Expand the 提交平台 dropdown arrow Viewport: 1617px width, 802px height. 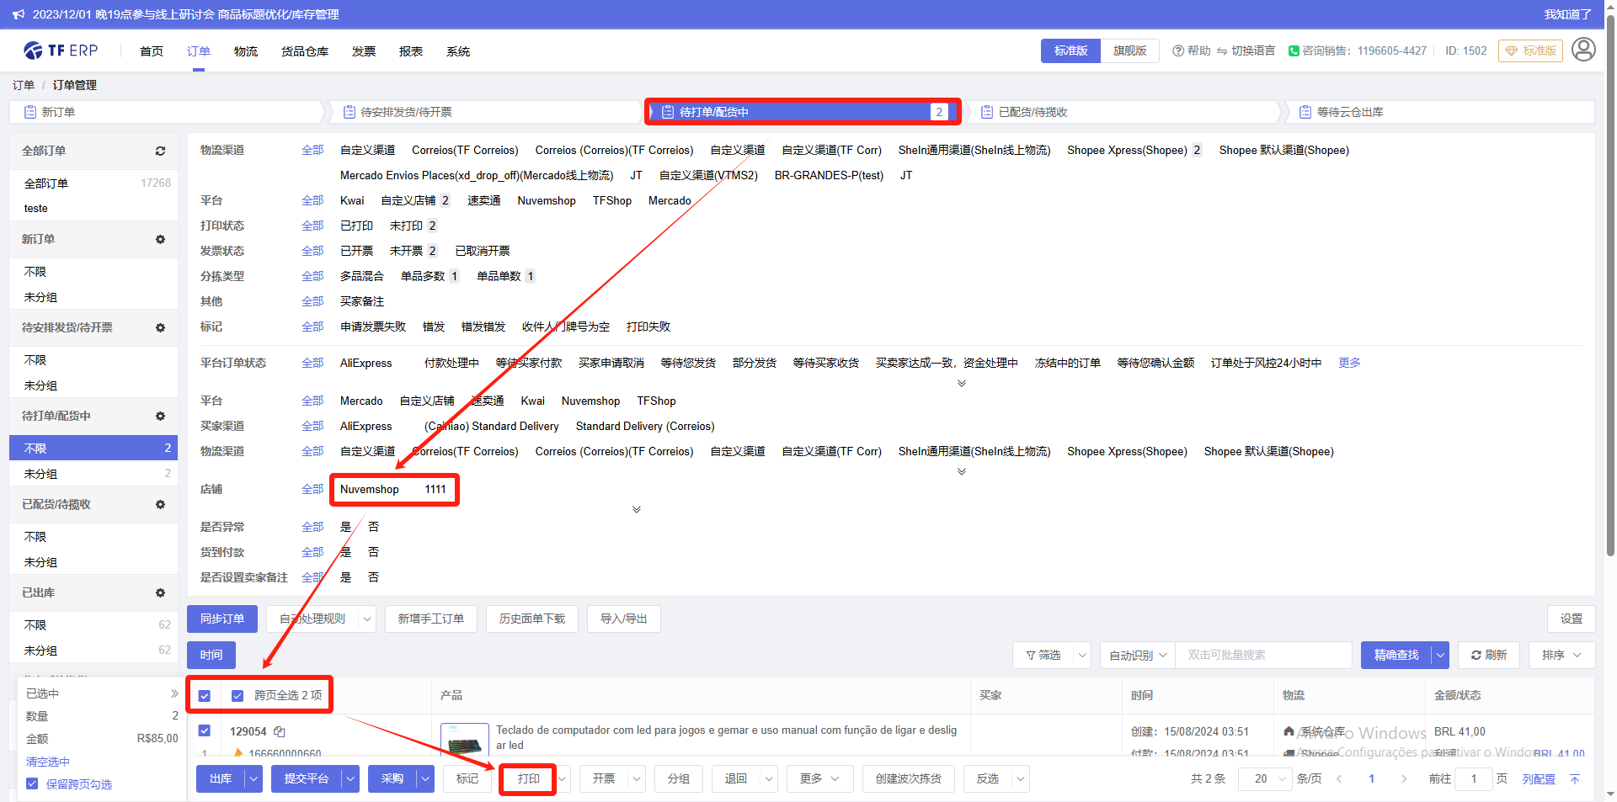pyautogui.click(x=350, y=778)
